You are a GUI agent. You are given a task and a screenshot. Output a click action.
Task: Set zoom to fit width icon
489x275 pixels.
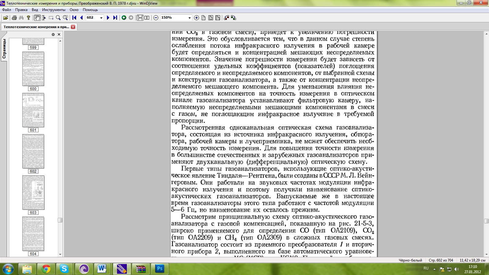[211, 18]
